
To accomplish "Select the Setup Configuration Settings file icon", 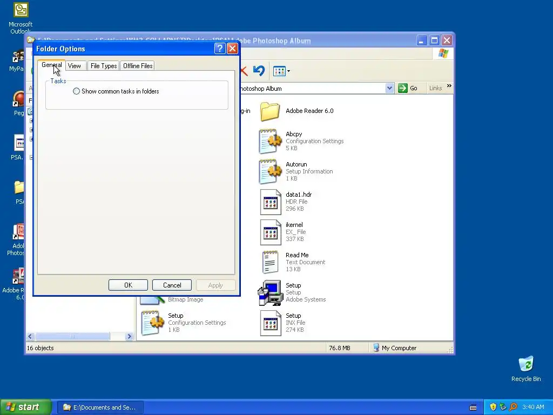I will point(152,323).
